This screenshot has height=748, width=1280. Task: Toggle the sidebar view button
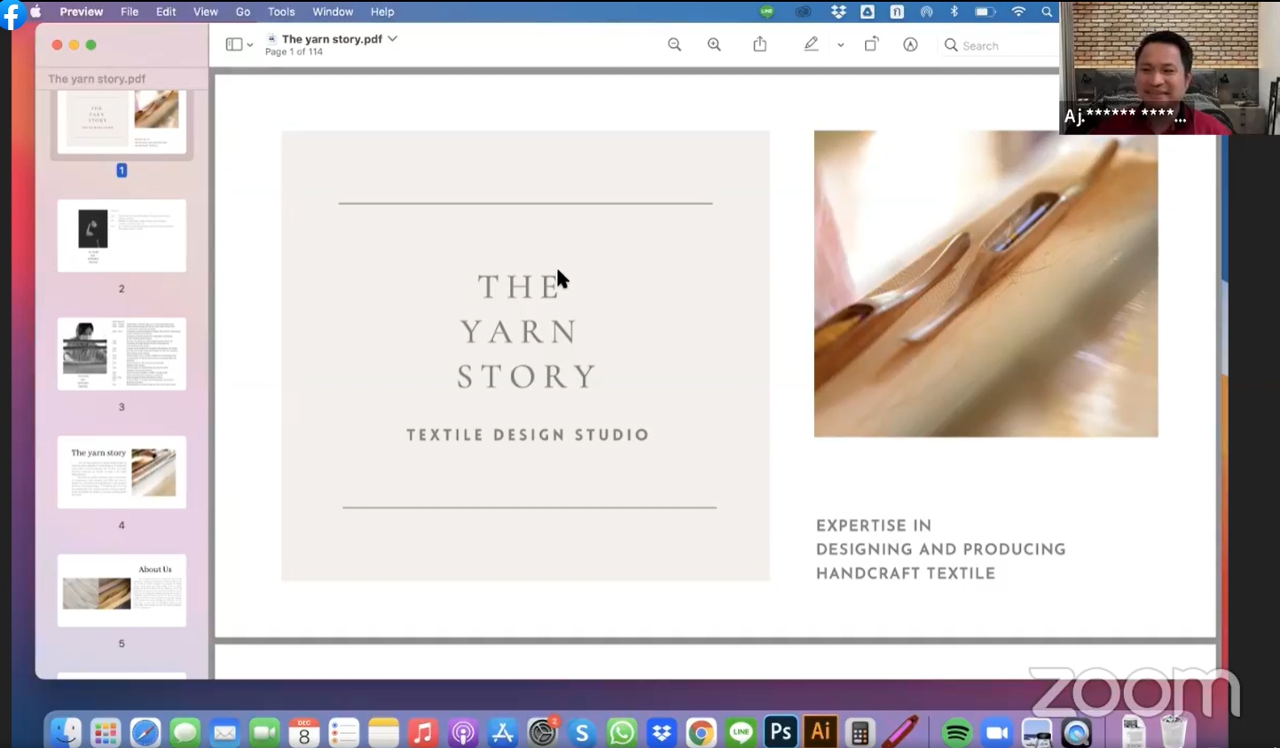(233, 44)
